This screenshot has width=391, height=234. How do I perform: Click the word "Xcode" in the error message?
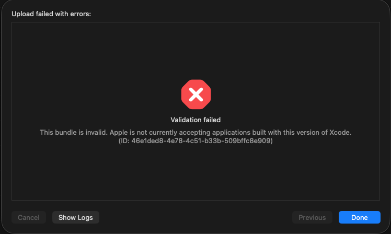(340, 132)
